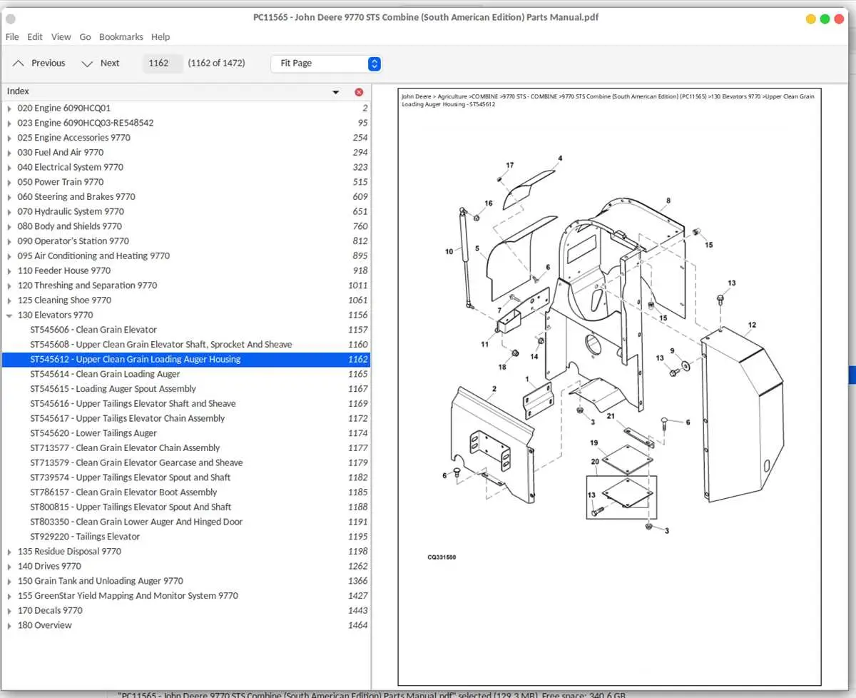Expand 030 Fuel And Air 9770 section

point(9,153)
